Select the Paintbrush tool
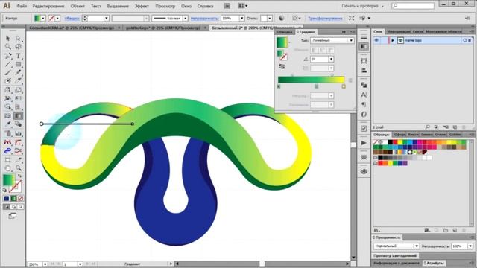The width and height of the screenshot is (477, 268). tap(8, 73)
